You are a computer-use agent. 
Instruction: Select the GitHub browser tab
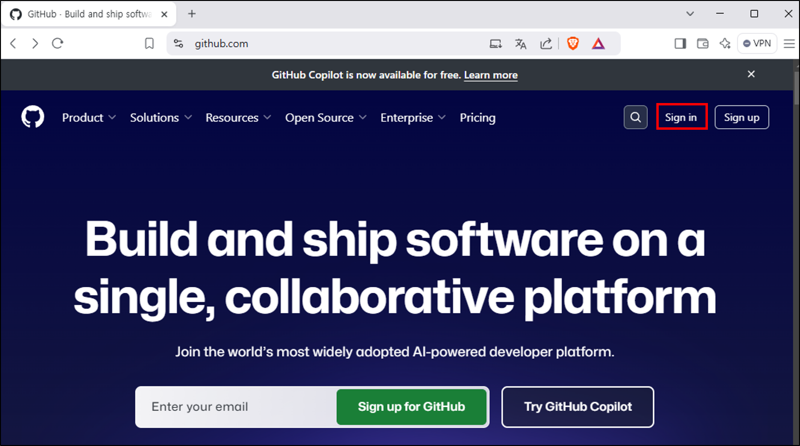89,14
